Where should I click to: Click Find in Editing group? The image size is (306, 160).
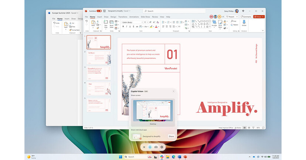coord(234,21)
